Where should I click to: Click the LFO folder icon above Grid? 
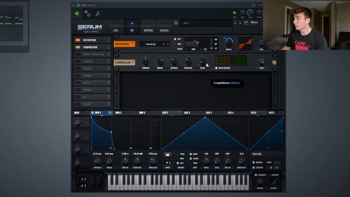[167, 154]
